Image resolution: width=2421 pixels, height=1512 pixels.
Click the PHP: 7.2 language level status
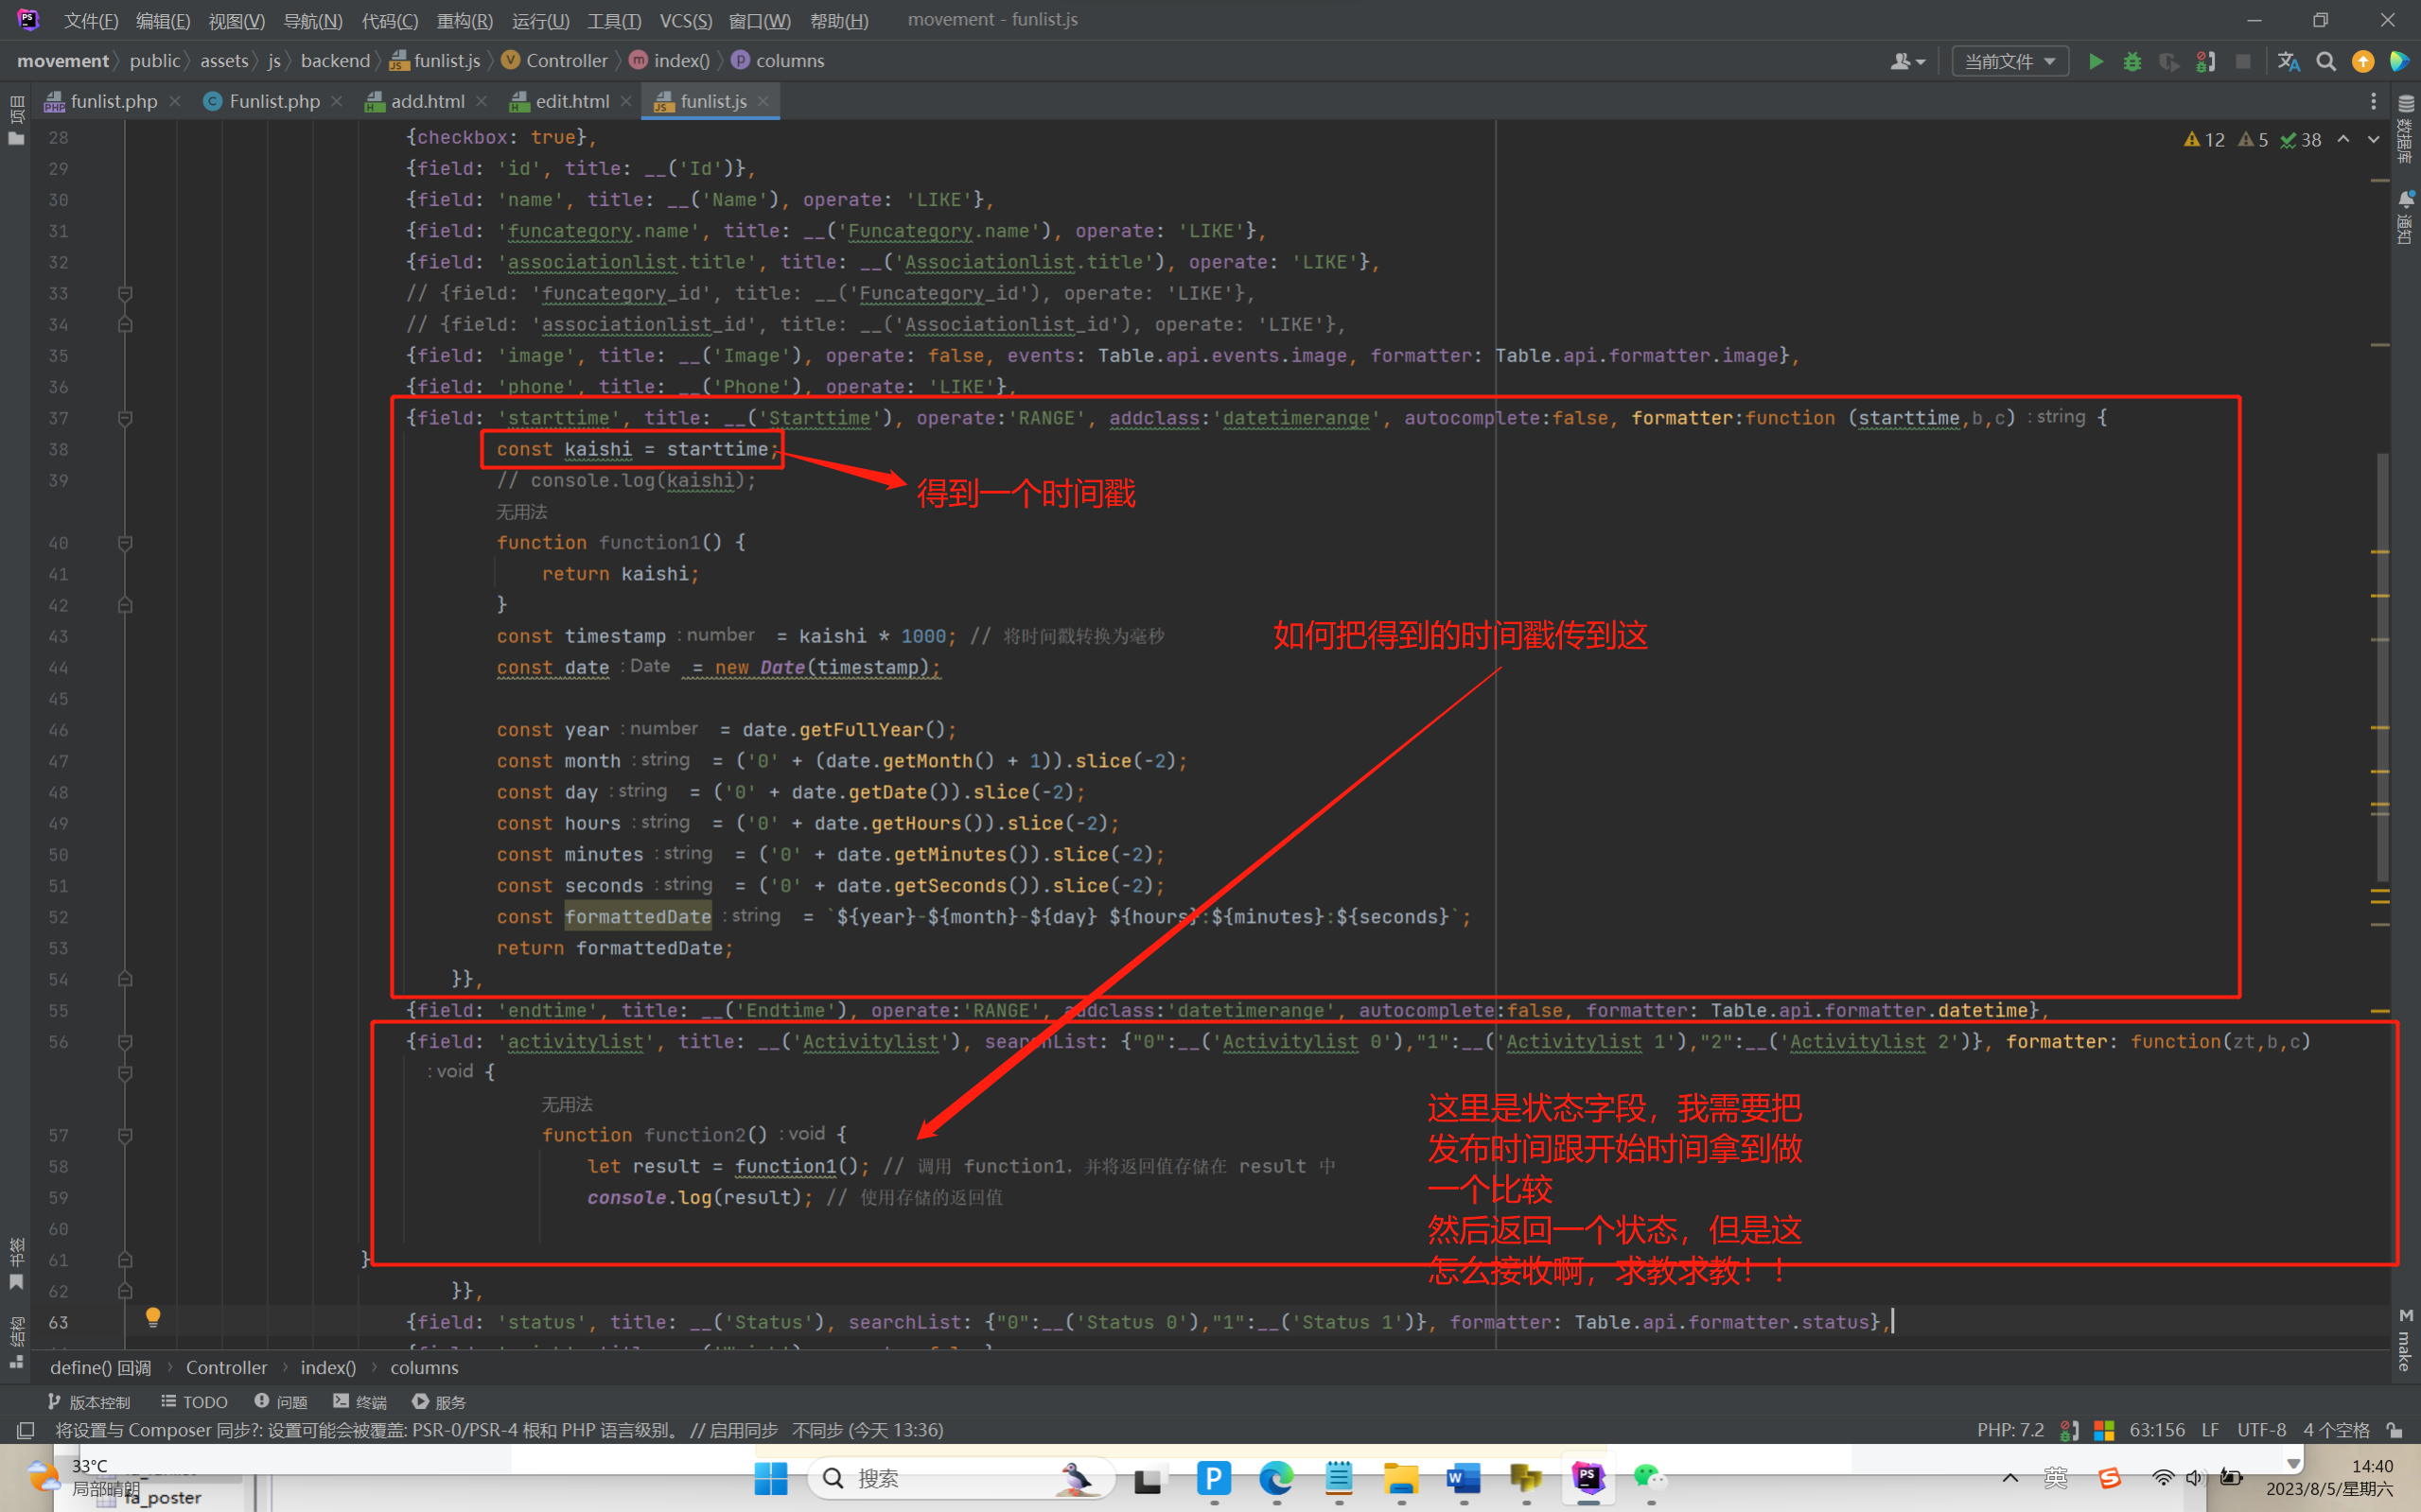[2010, 1430]
